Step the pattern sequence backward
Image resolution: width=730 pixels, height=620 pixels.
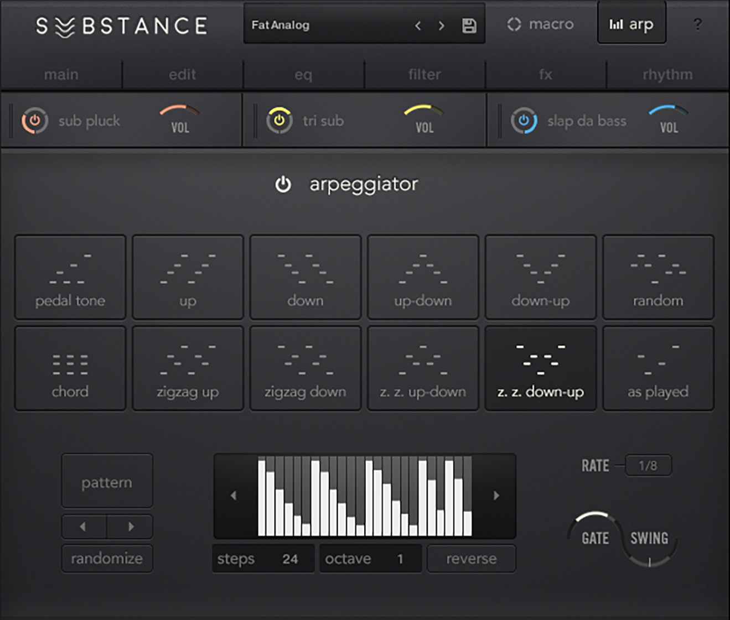coord(83,527)
